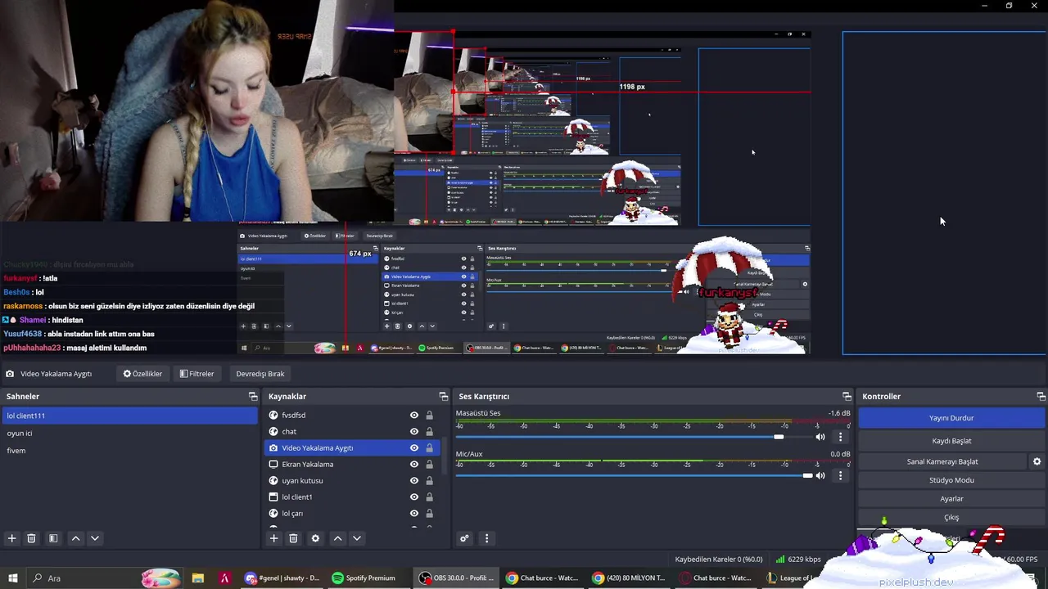Hide the Video Yakalama Aygıtı source
Image resolution: width=1048 pixels, height=589 pixels.
click(414, 448)
